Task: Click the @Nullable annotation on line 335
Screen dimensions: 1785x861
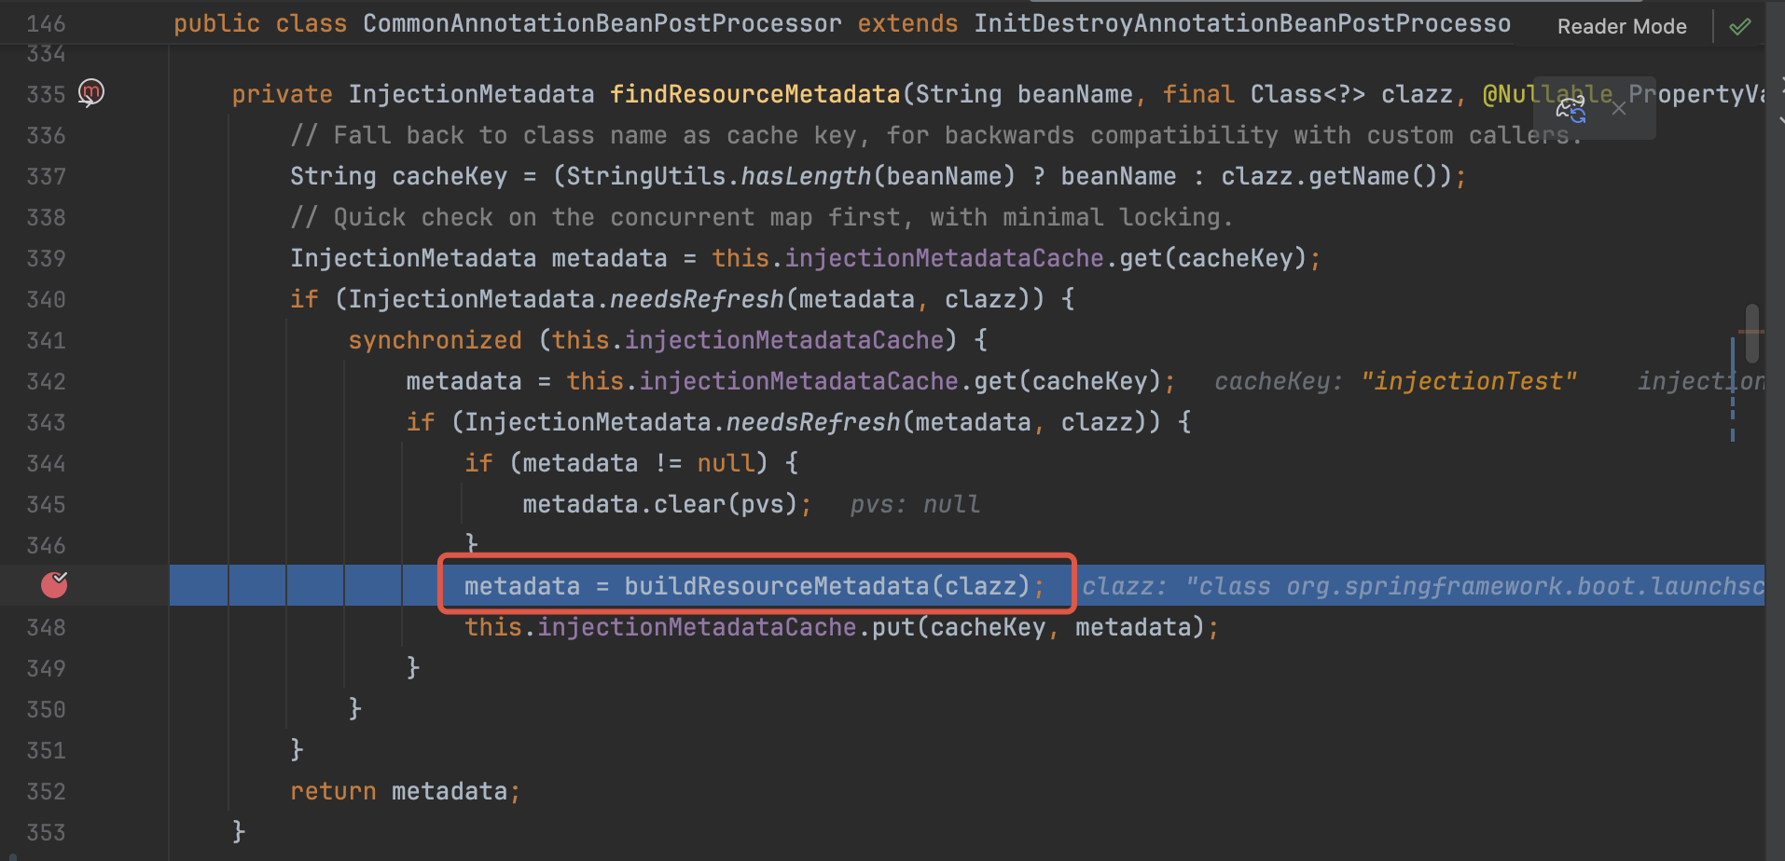Action: point(1548,94)
